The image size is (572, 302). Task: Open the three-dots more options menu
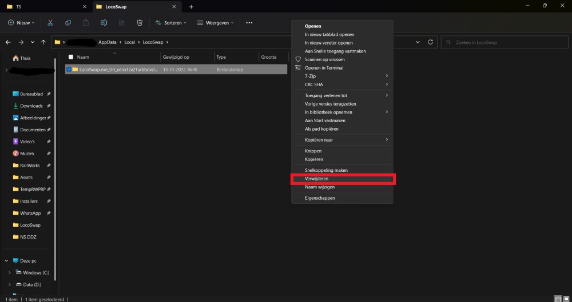point(249,23)
